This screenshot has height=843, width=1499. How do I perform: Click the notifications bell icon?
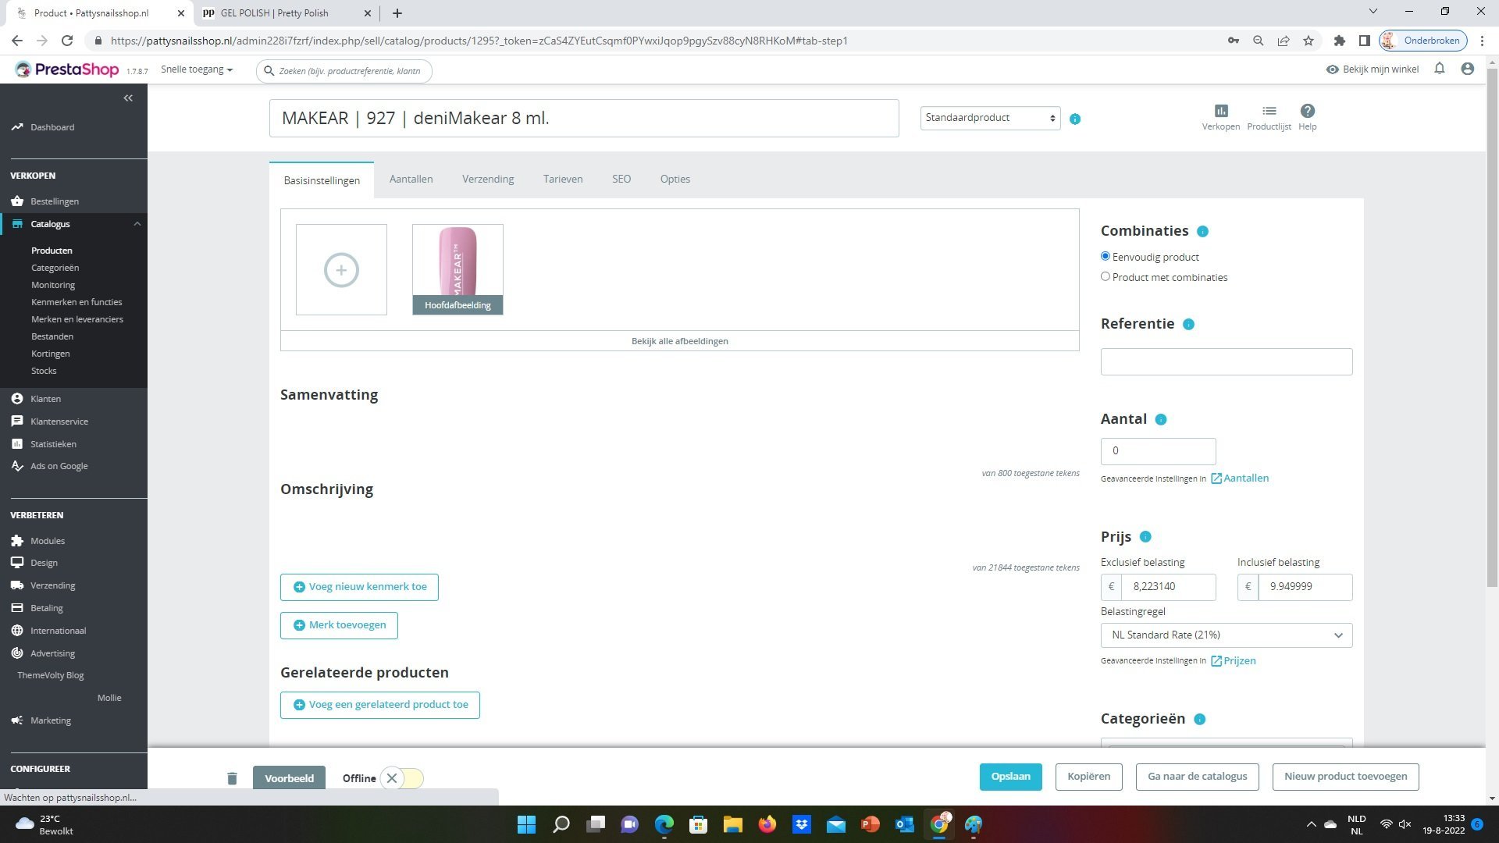click(x=1439, y=69)
